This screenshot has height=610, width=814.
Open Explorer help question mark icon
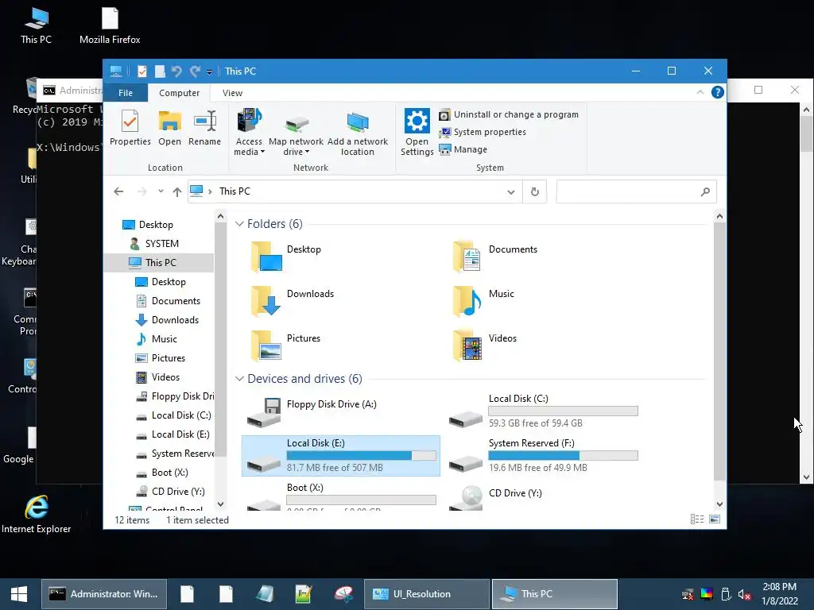point(718,92)
